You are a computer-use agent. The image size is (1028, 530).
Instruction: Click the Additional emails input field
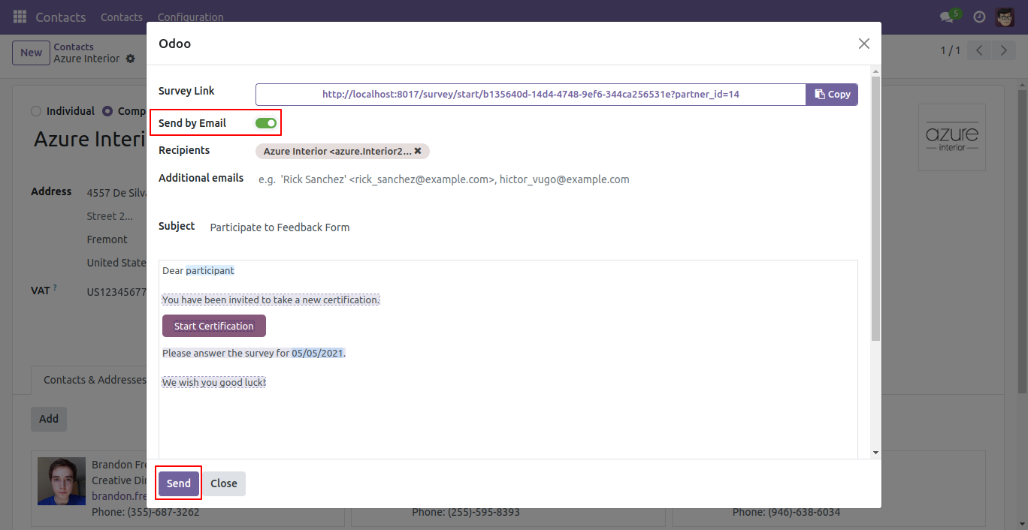click(x=557, y=179)
